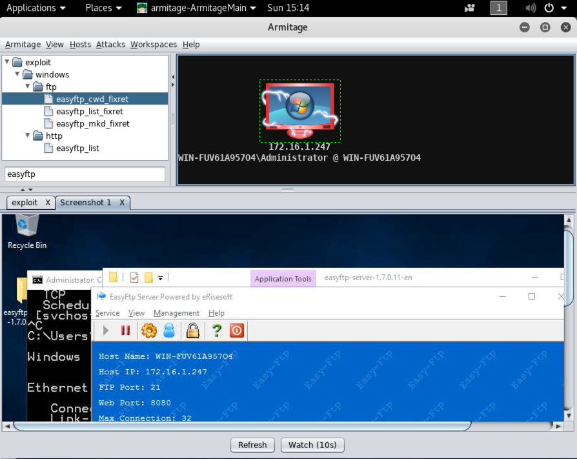Click the Administrator command prompt window icon
Screen dimensions: 577x459
(x=37, y=280)
